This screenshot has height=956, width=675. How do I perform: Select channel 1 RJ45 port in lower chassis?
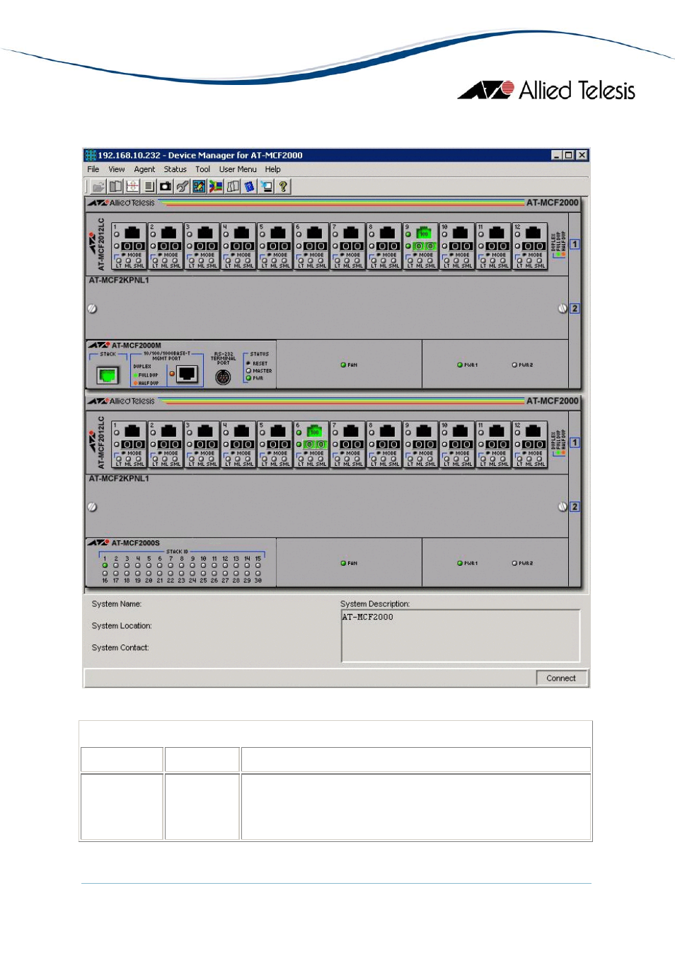click(x=132, y=431)
